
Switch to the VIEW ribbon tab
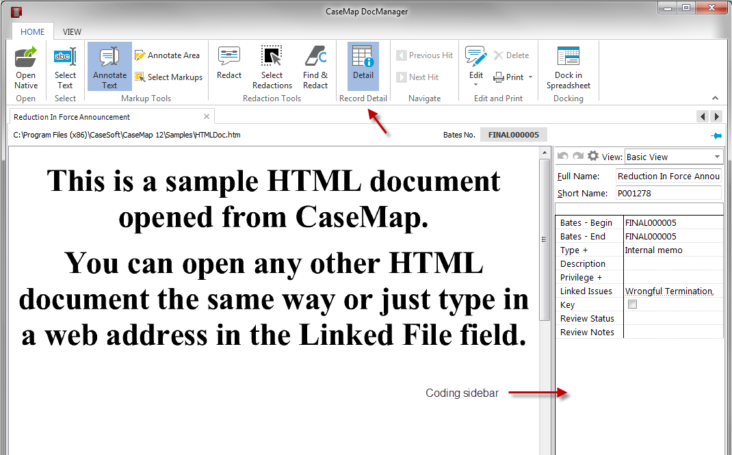[72, 31]
